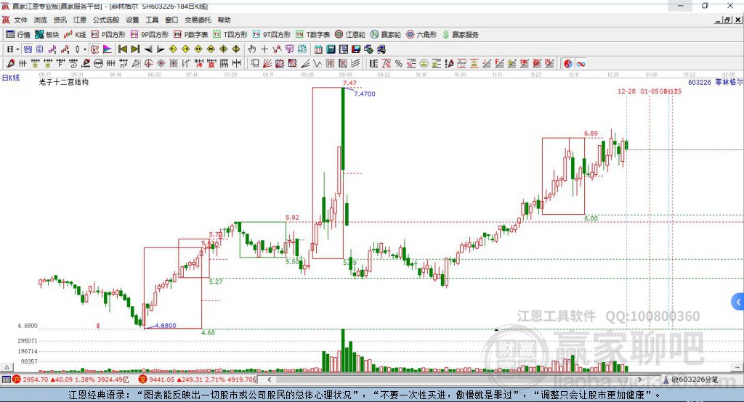Image resolution: width=744 pixels, height=402 pixels.
Task: Click horizontal scrollbar right arrow
Action: pyautogui.click(x=639, y=380)
